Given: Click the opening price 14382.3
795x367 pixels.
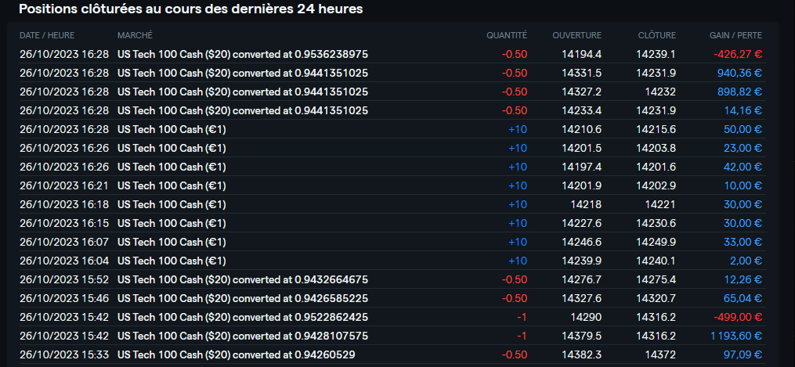Looking at the screenshot, I should point(581,354).
